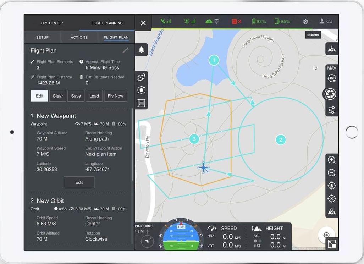Select the grid survey mission tool
Image resolution: width=364 pixels, height=264 pixels.
pyautogui.click(x=142, y=103)
